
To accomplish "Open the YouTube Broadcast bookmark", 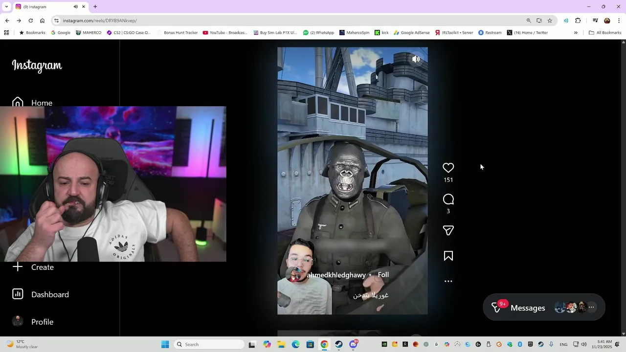I will tap(225, 33).
